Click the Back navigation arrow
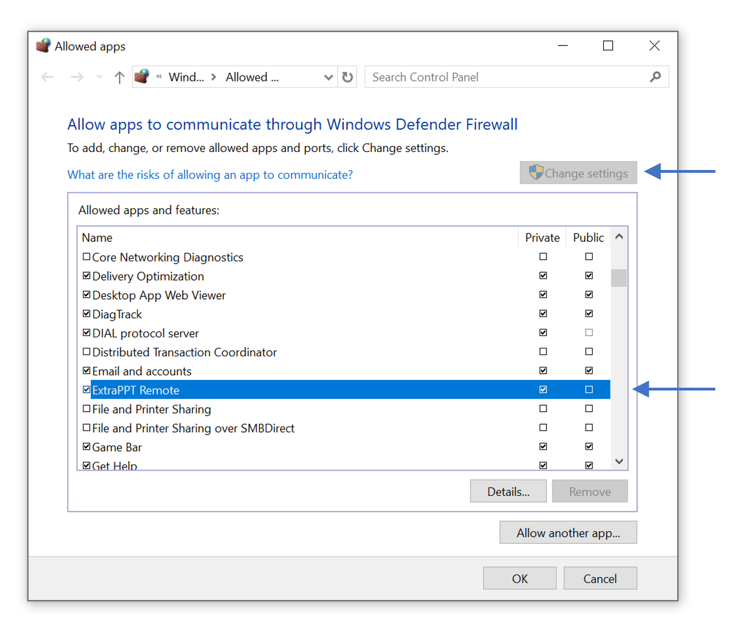 pos(47,77)
